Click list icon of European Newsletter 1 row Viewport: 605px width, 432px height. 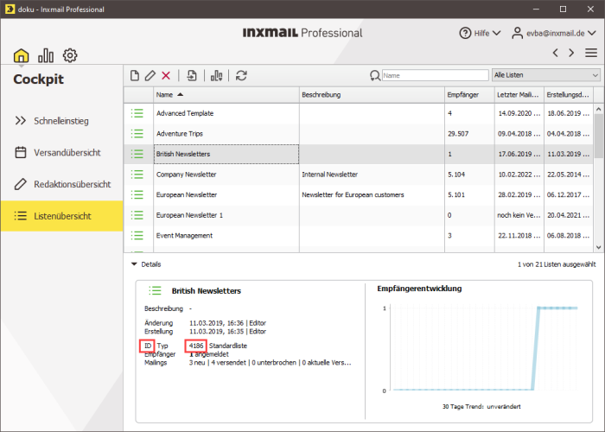click(x=137, y=215)
